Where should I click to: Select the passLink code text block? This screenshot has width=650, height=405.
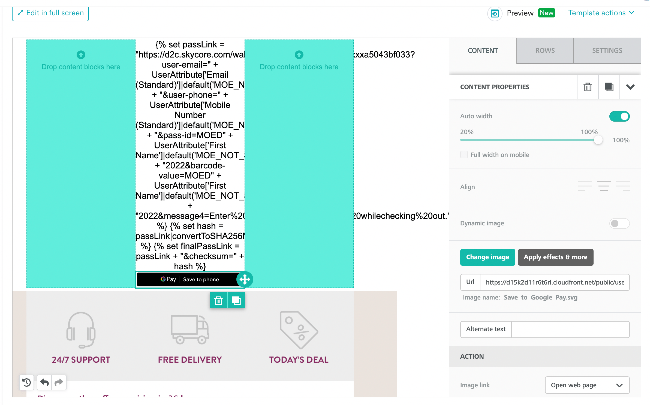click(x=190, y=155)
